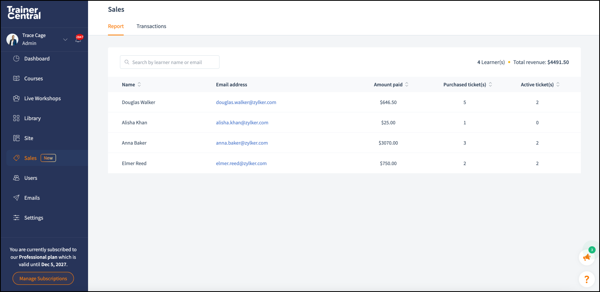
Task: Click the Site layout icon
Action: click(16, 138)
